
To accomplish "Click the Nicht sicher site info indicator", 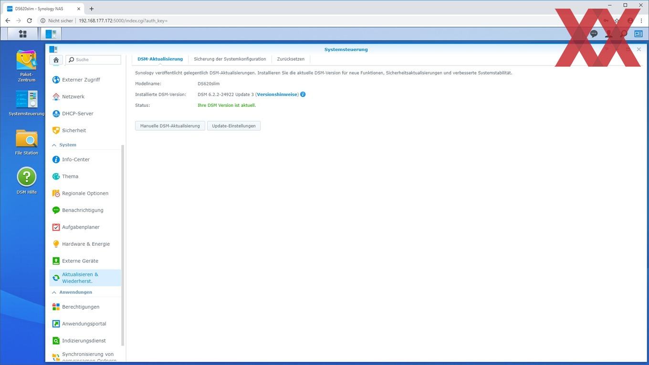I will [57, 21].
